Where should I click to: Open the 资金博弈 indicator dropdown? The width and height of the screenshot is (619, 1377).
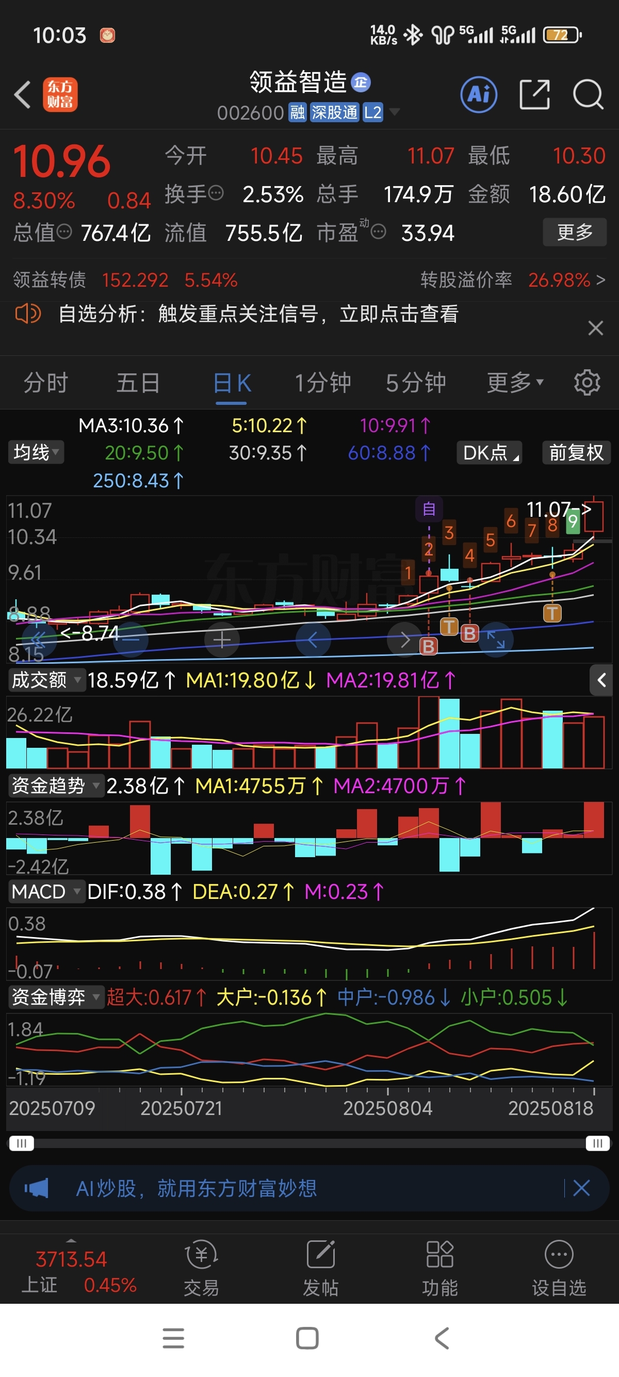pyautogui.click(x=56, y=997)
